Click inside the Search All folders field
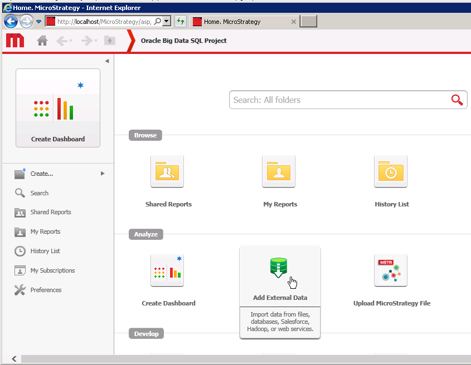Viewport: 471px width, 365px height. pyautogui.click(x=334, y=100)
